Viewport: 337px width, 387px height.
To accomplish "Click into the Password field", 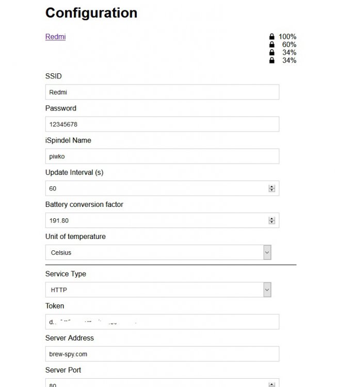I will [x=162, y=124].
